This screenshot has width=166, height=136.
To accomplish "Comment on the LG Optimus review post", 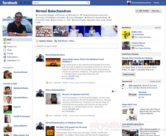I will (57, 116).
